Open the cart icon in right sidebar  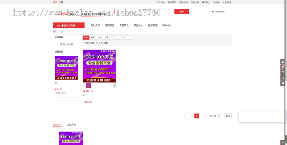tap(283, 67)
